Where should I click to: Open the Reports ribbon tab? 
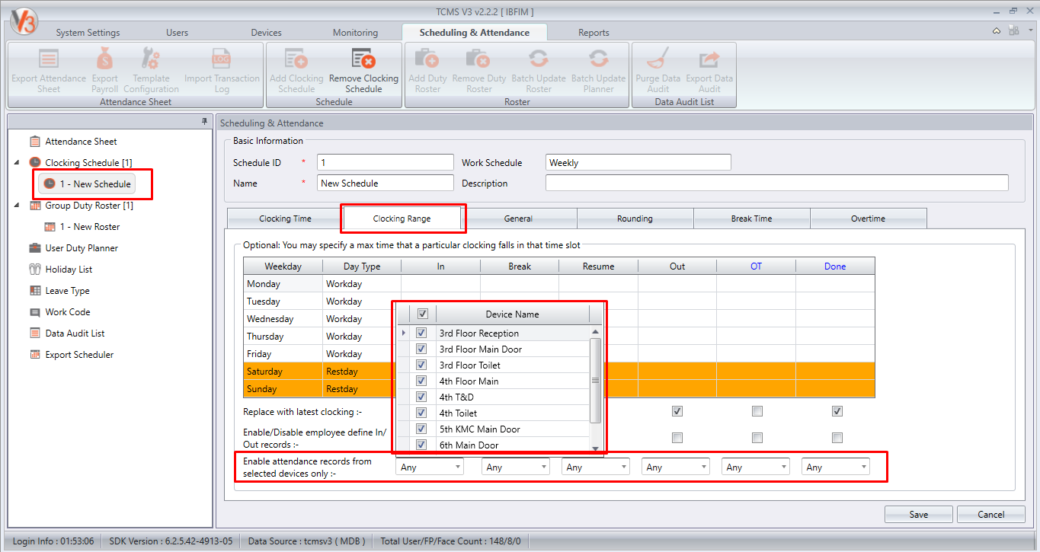coord(594,33)
